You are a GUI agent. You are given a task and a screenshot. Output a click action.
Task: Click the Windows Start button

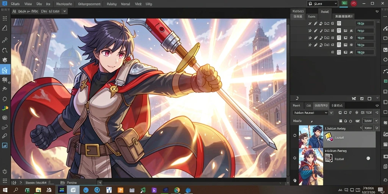(x=5, y=190)
